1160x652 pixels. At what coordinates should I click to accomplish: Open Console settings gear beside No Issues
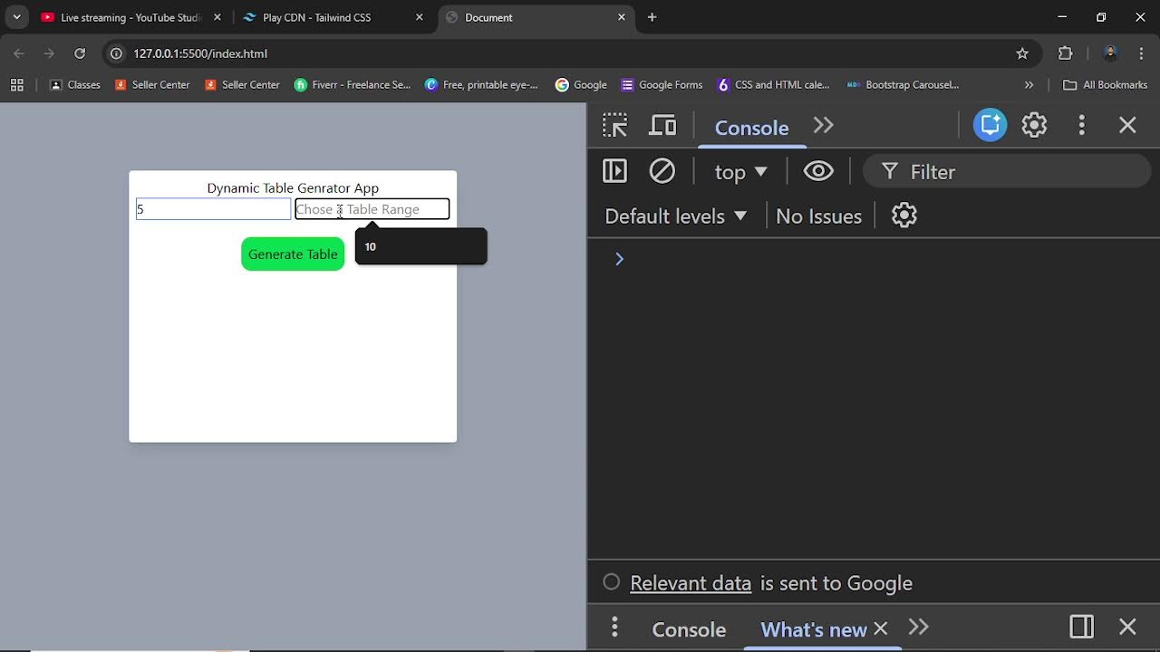click(904, 216)
